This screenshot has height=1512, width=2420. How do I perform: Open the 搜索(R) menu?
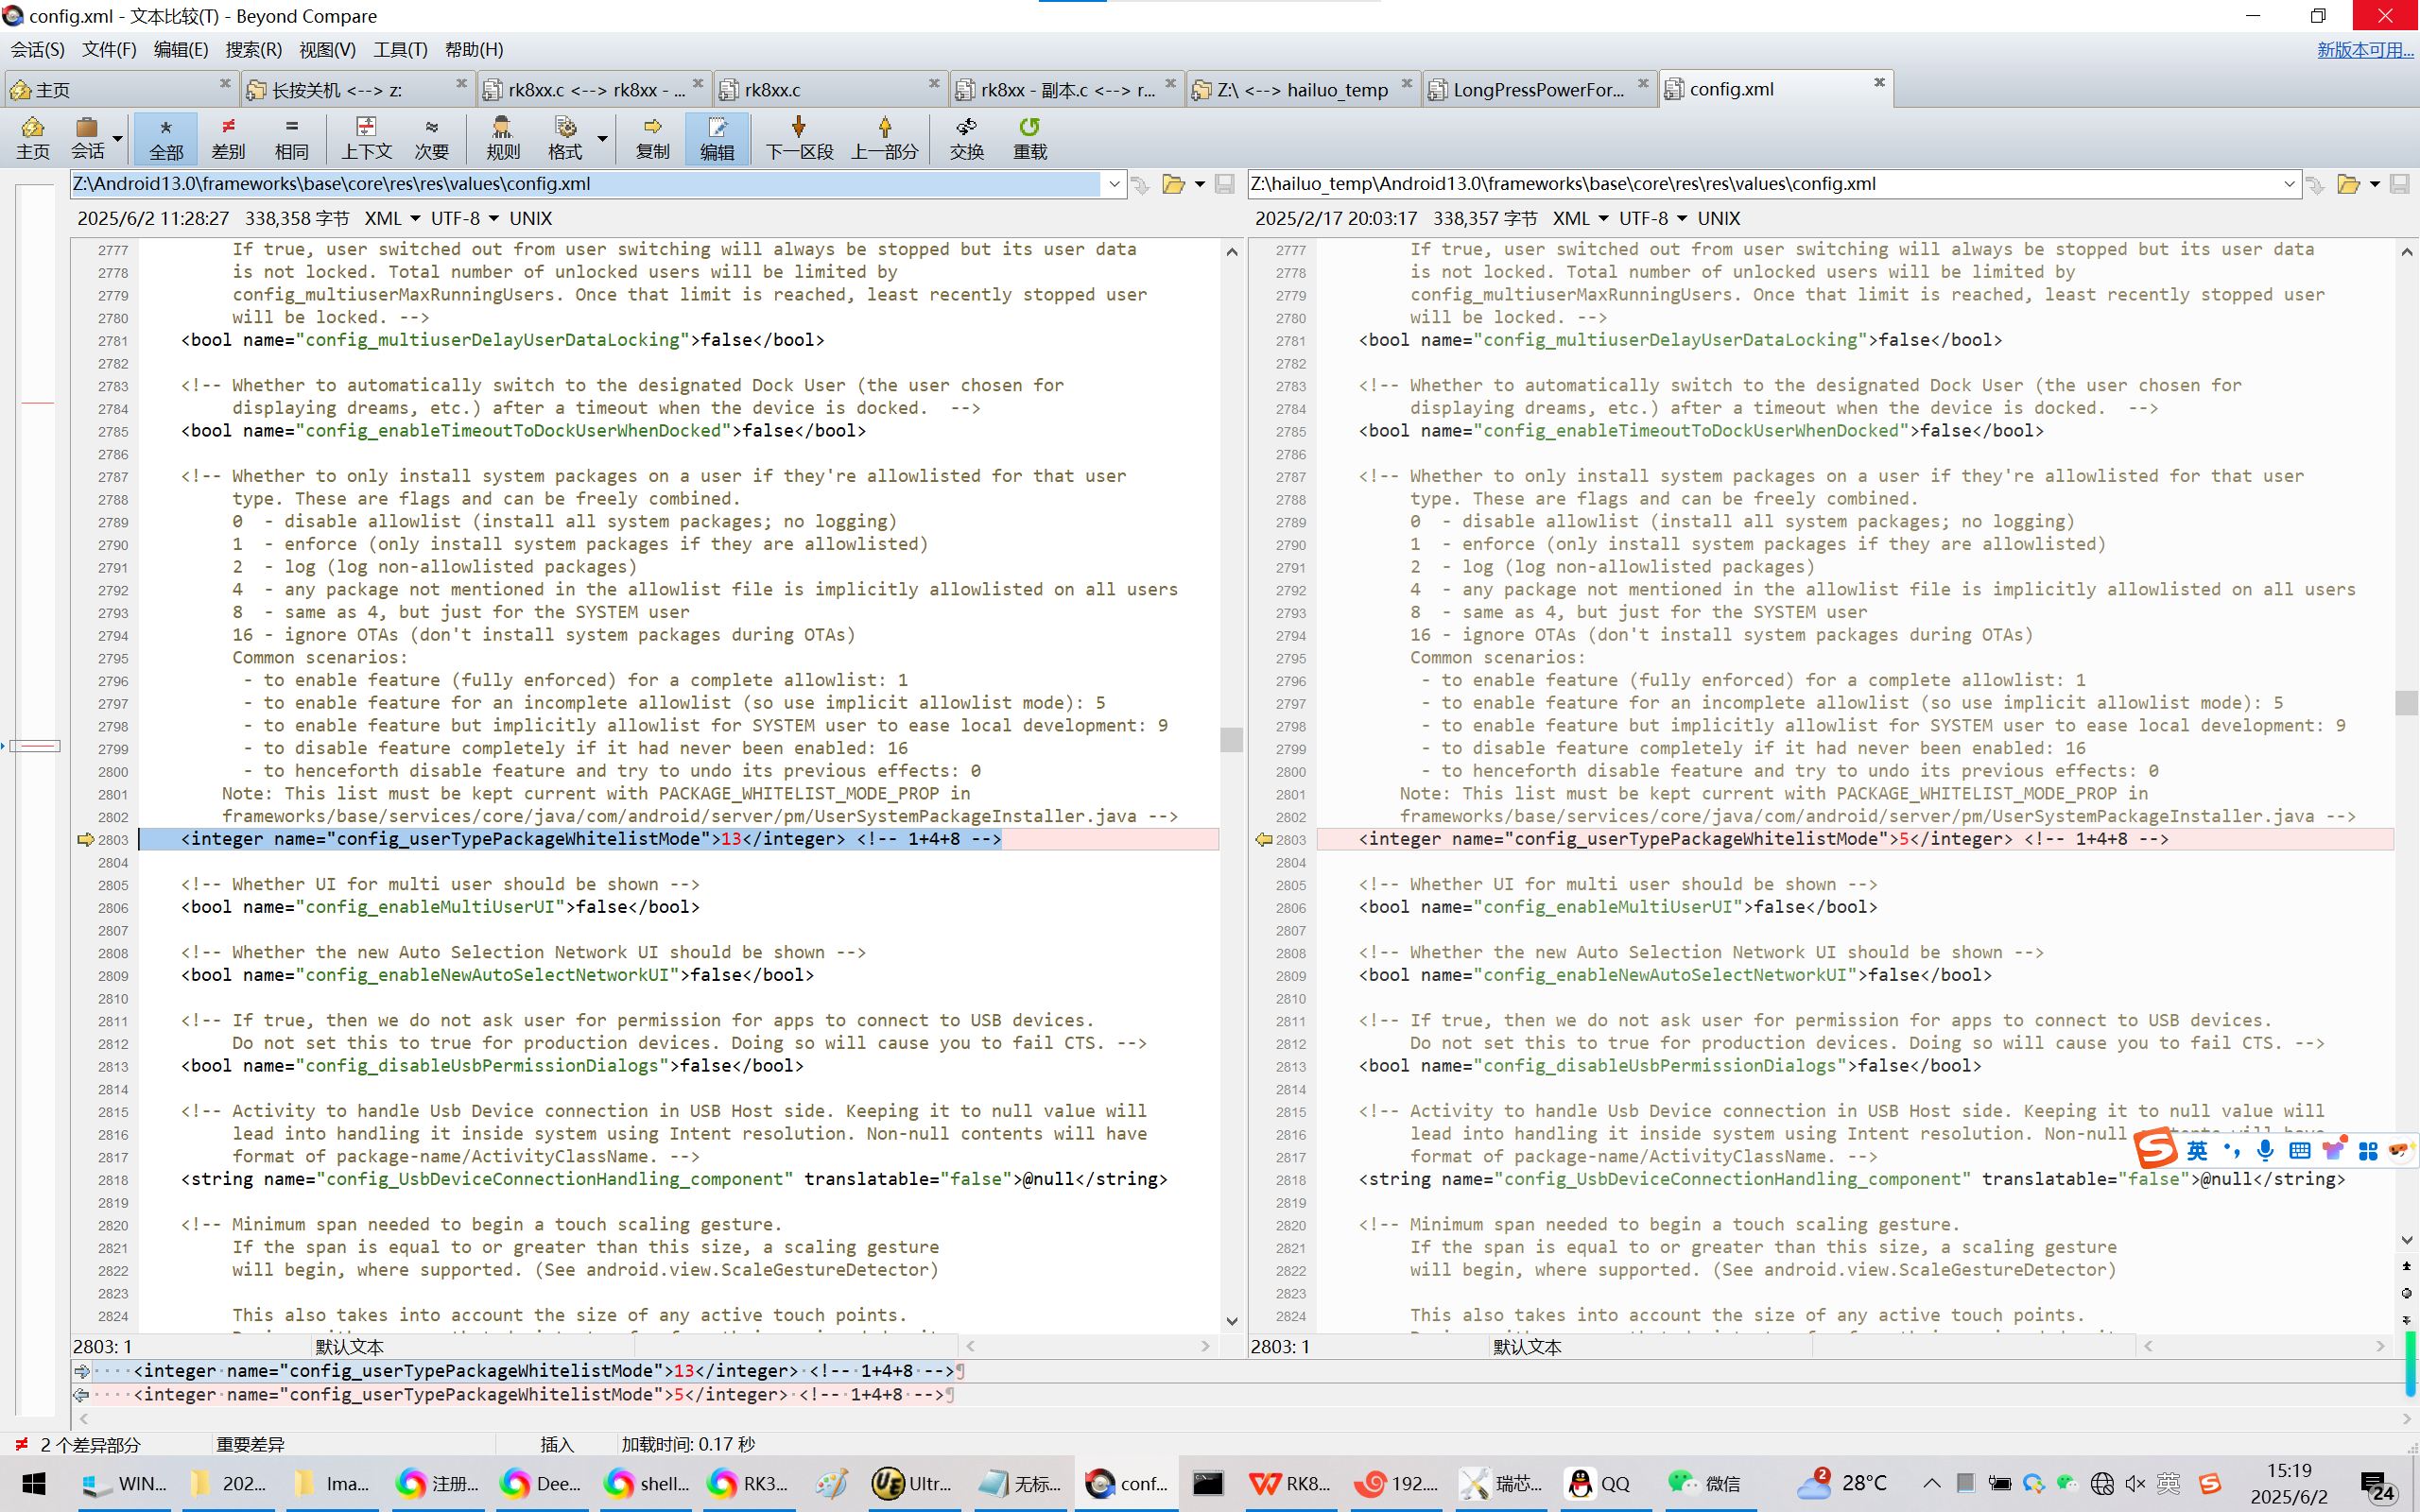coord(253,49)
